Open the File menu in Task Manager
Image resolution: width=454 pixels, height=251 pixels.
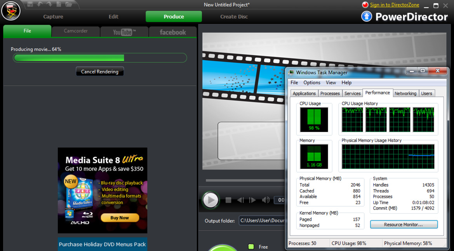click(x=294, y=82)
